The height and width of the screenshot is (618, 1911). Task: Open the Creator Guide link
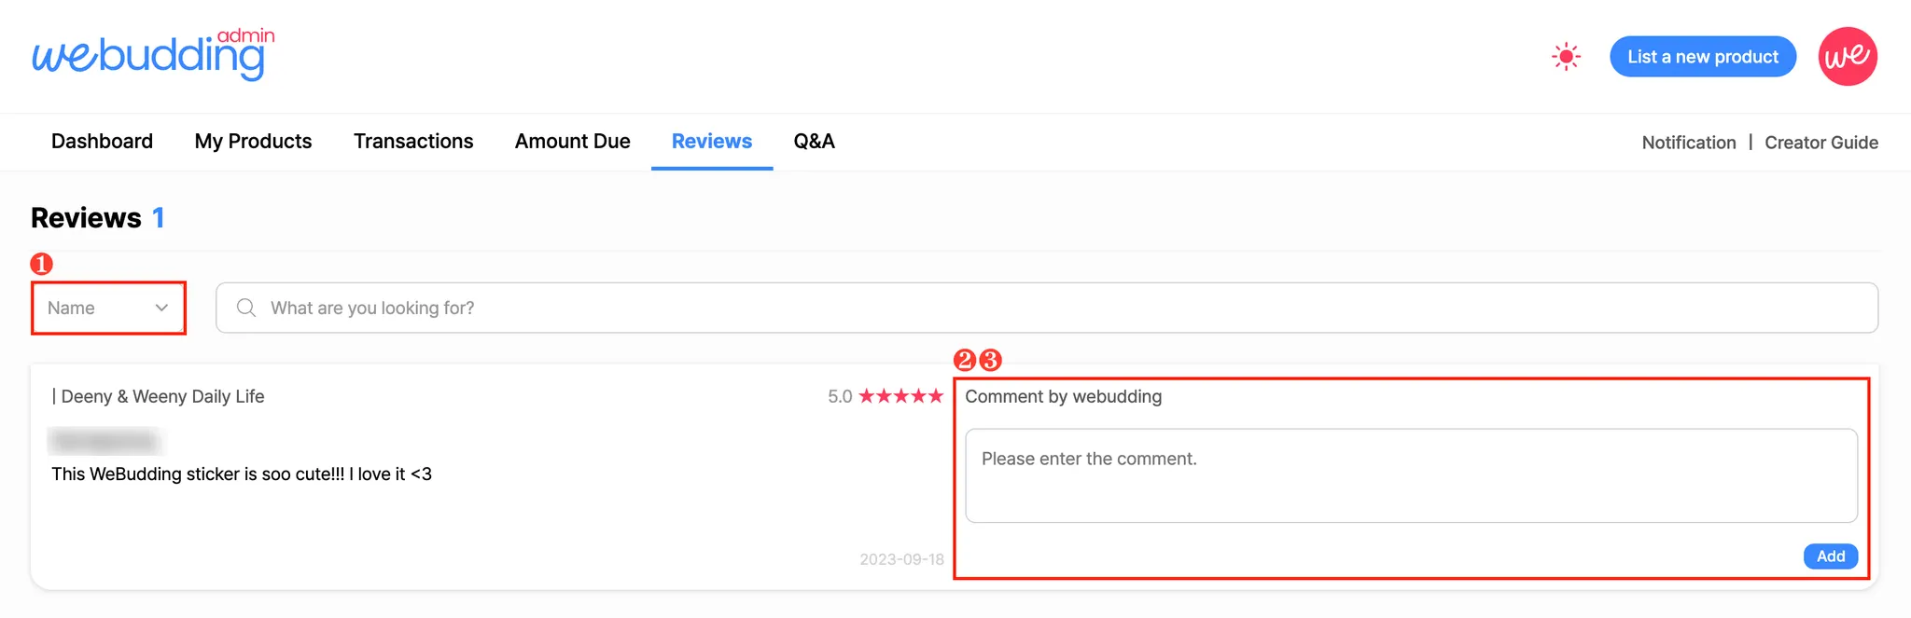(x=1820, y=143)
